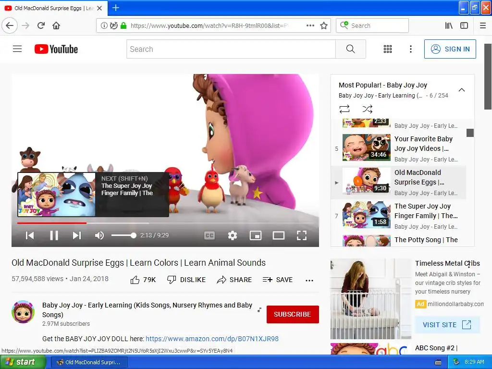Click the Firefox Search box
The image size is (492, 369).
pyautogui.click(x=372, y=25)
